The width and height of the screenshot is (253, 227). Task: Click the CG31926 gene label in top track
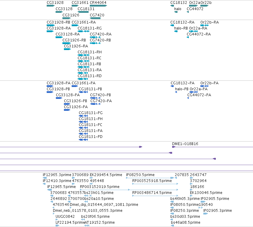(71, 15)
